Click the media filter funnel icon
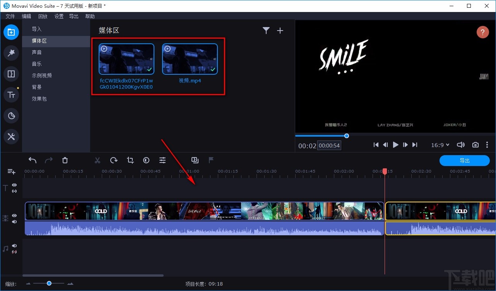 tap(266, 31)
